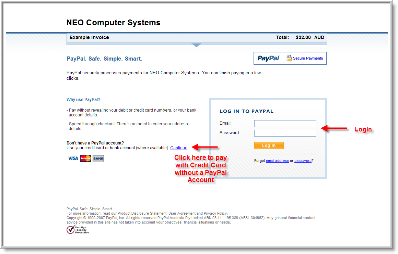This screenshot has width=398, height=254.
Task: Open the forgot password link
Action: (x=303, y=161)
